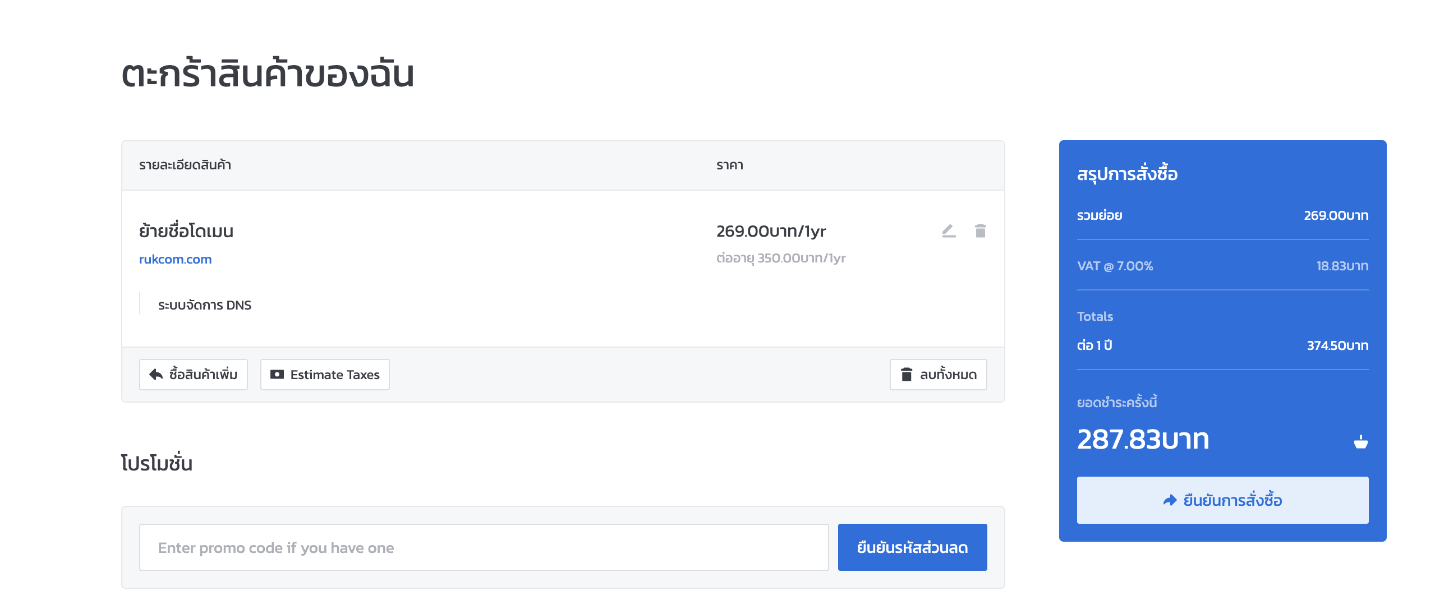Click the ยืนยันการสั่งซื้อ button text
Image resolution: width=1435 pixels, height=609 pixels.
pos(1232,500)
